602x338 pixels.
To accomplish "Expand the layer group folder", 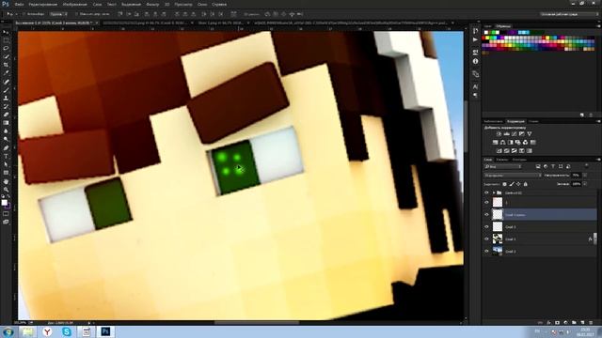I will pyautogui.click(x=494, y=192).
